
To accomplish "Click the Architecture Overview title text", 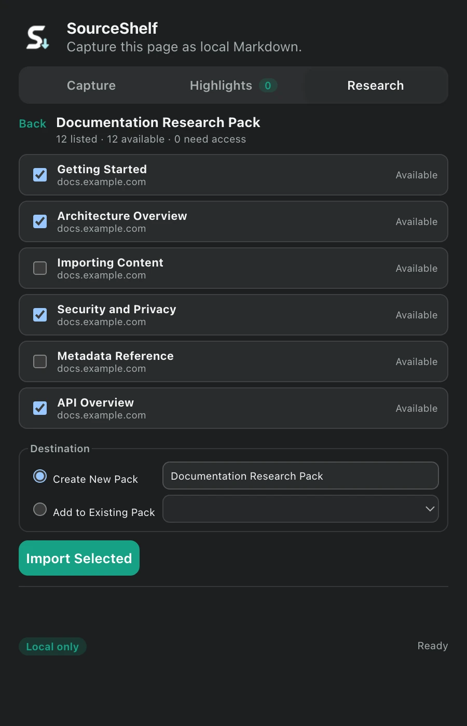I will coord(122,216).
